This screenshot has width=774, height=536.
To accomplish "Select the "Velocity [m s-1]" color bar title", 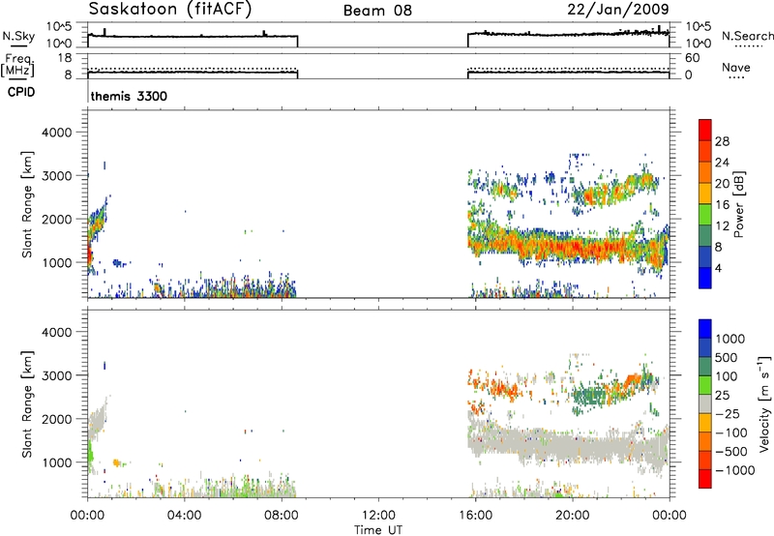I will coord(764,403).
